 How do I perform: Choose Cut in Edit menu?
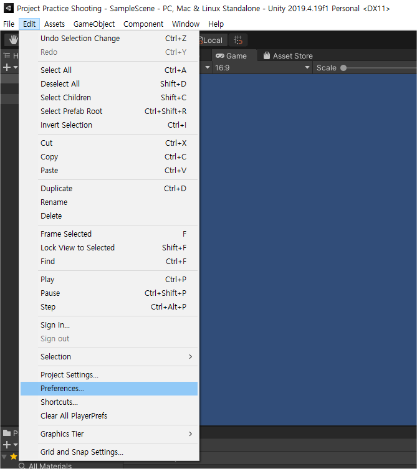click(109, 143)
